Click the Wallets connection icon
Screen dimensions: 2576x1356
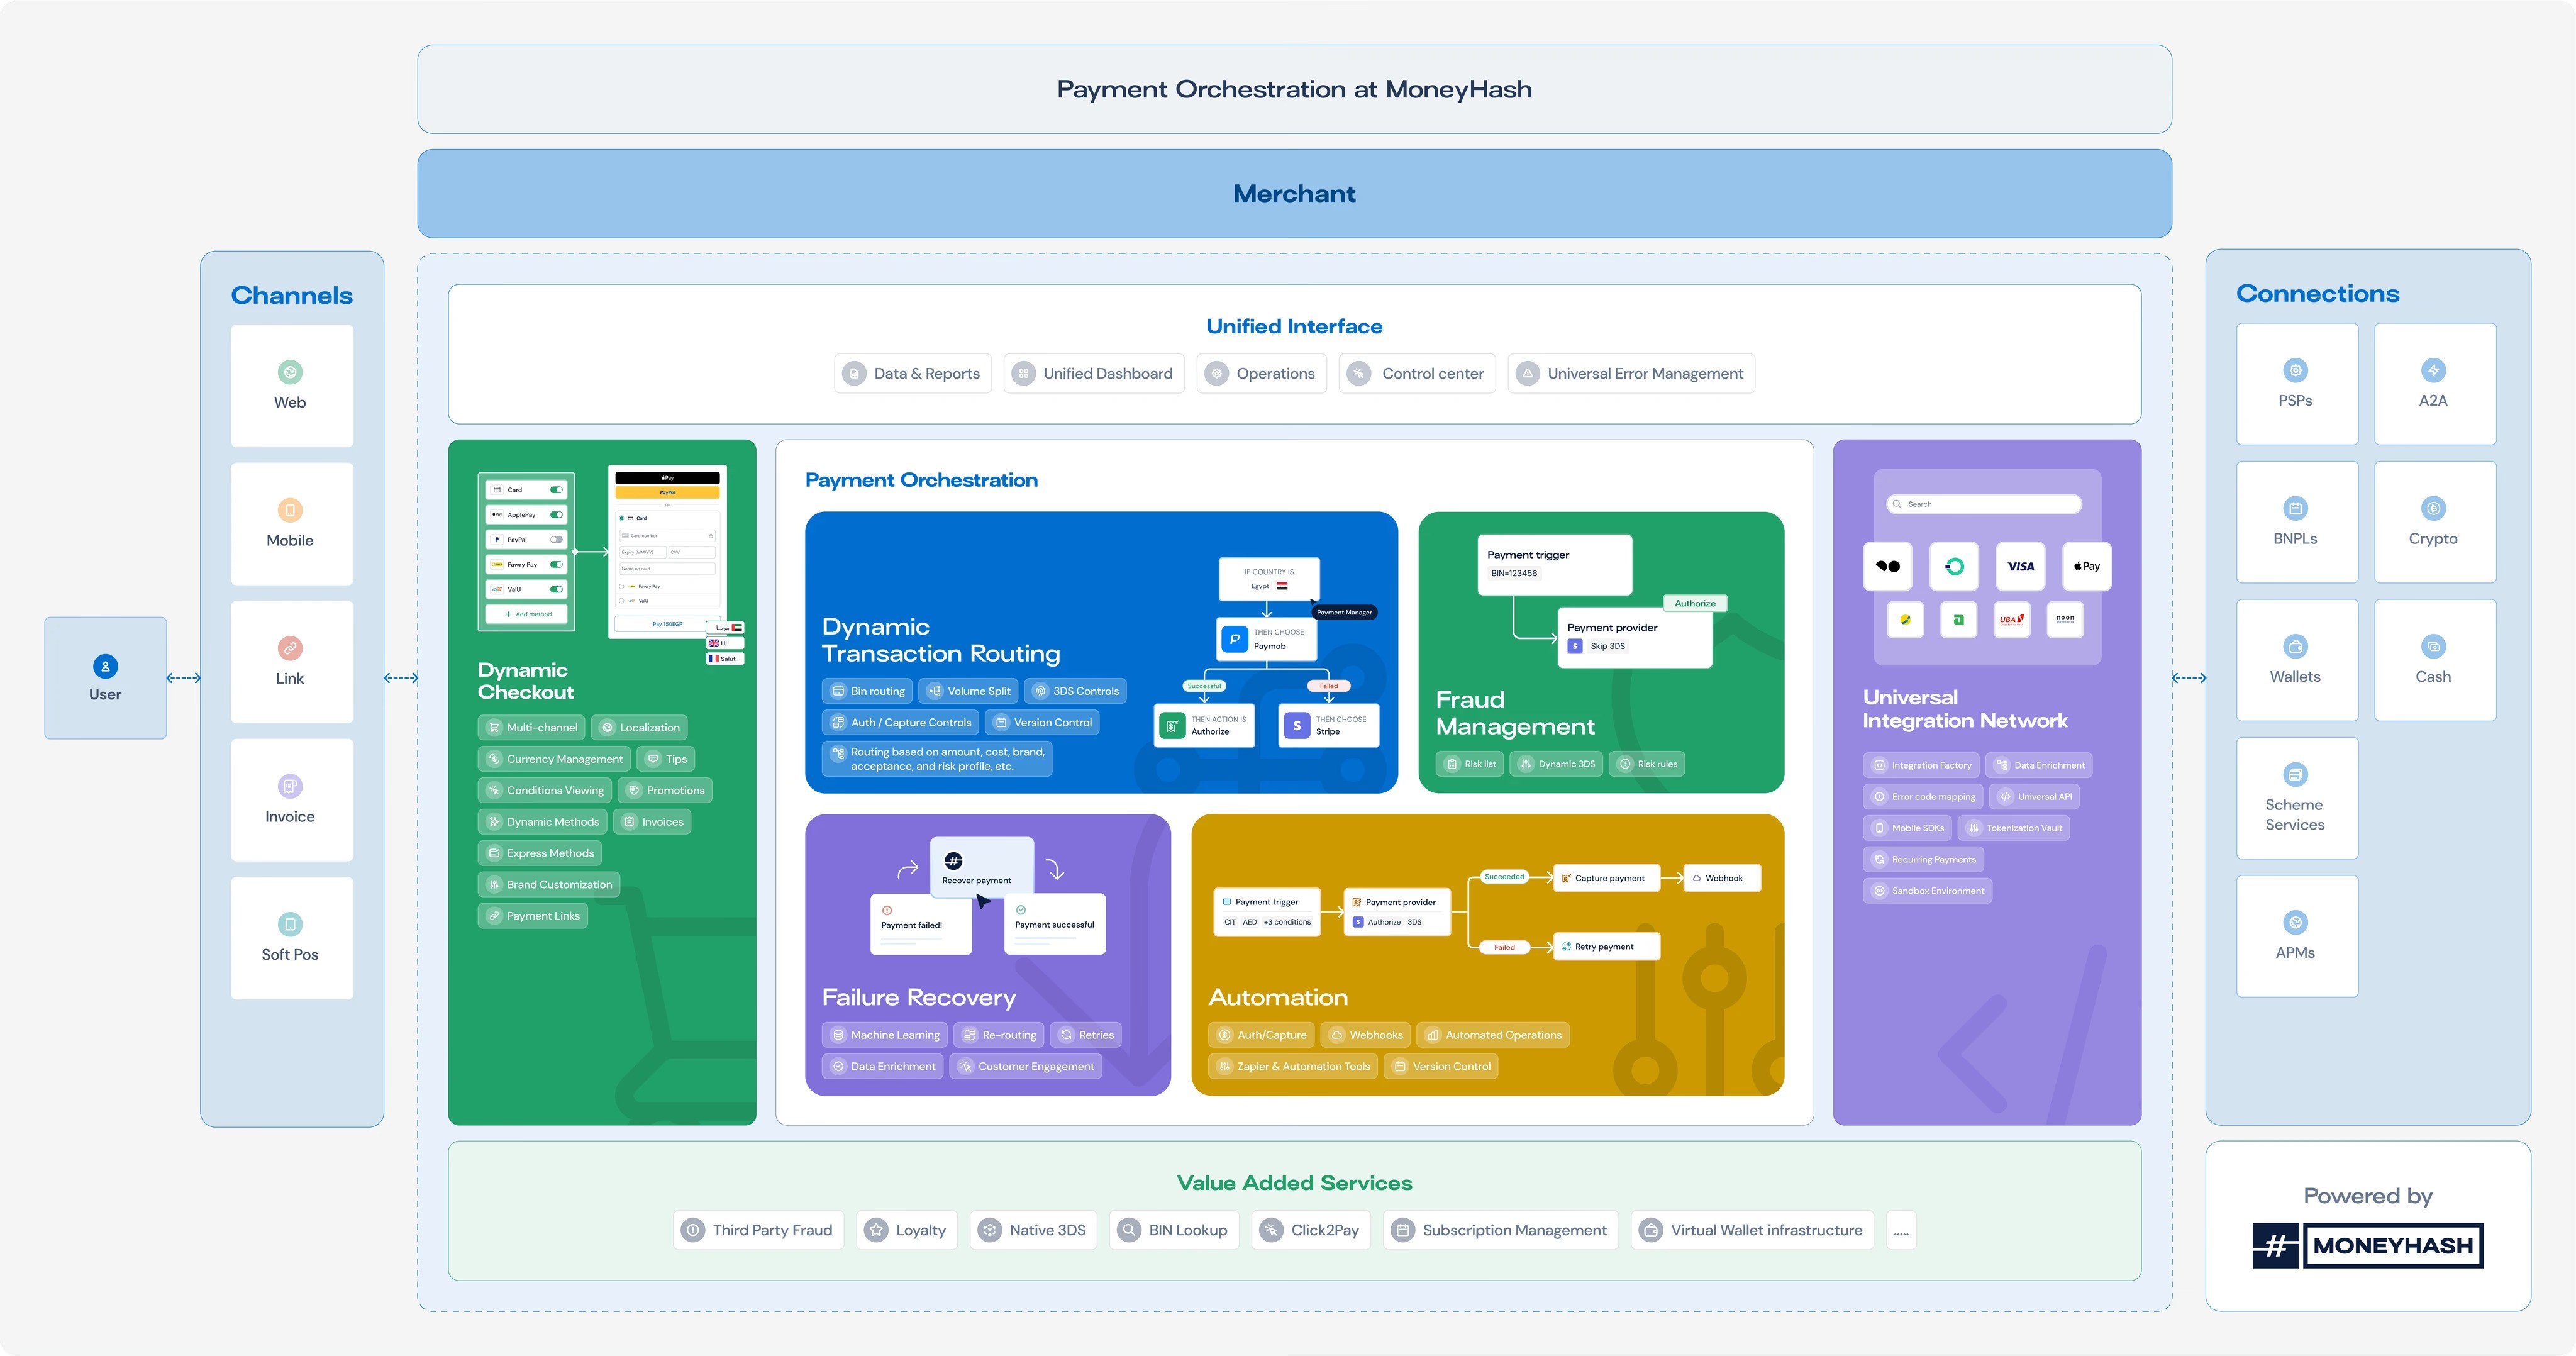click(2295, 646)
